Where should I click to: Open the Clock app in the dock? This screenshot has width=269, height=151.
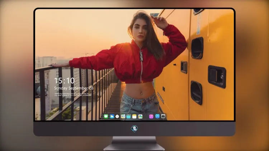pyautogui.click(x=117, y=116)
